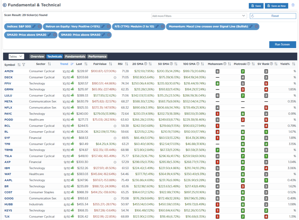Remove the P/S (TTM) filter
This screenshot has height=220, width=299.
(x=163, y=26)
